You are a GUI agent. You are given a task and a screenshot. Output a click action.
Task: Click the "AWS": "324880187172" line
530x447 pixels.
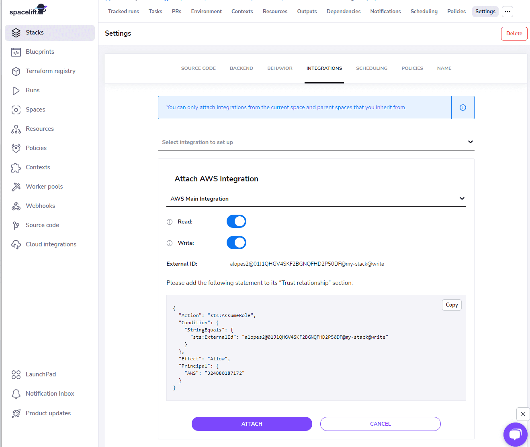click(215, 374)
